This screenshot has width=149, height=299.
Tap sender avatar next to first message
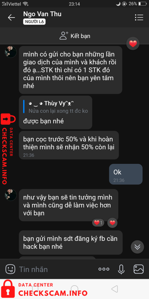[11, 52]
